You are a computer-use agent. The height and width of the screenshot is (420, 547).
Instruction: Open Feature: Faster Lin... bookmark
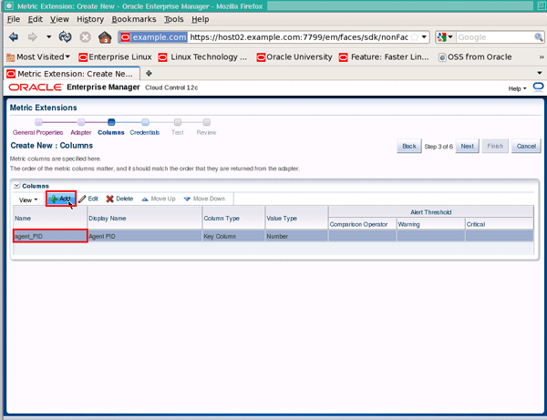[384, 56]
